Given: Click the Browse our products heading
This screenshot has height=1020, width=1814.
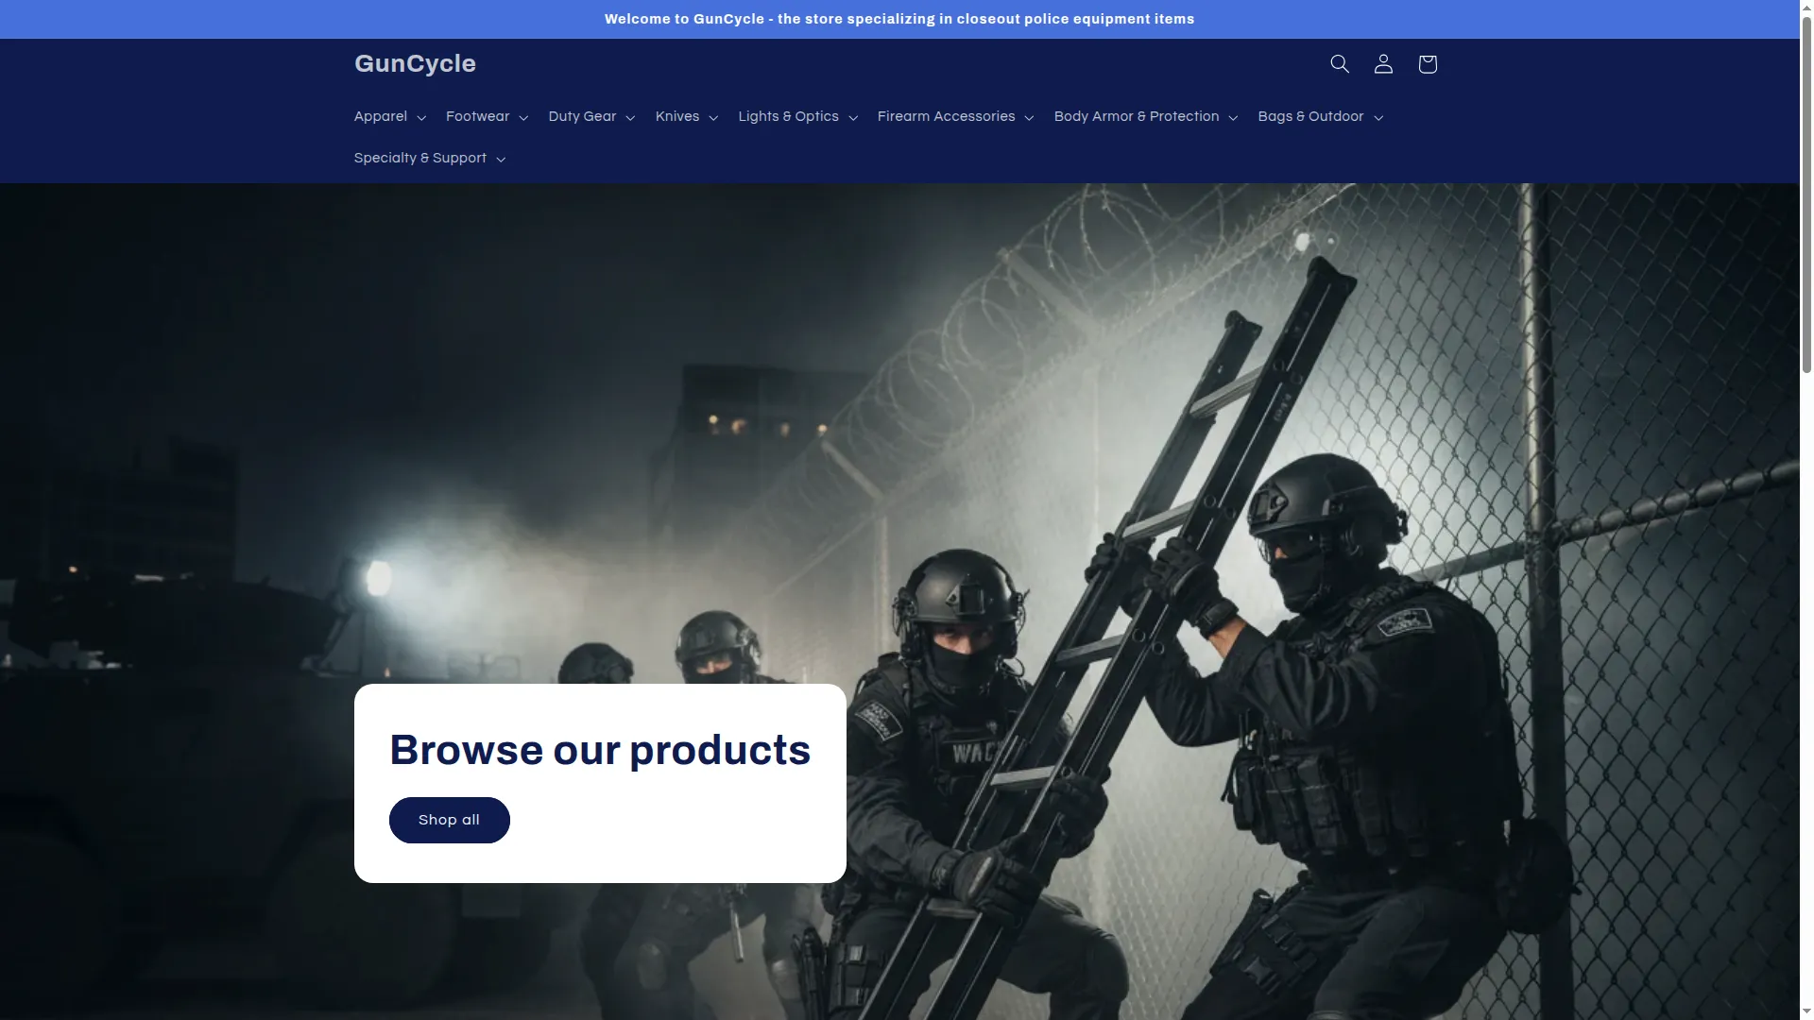Looking at the screenshot, I should click(600, 750).
